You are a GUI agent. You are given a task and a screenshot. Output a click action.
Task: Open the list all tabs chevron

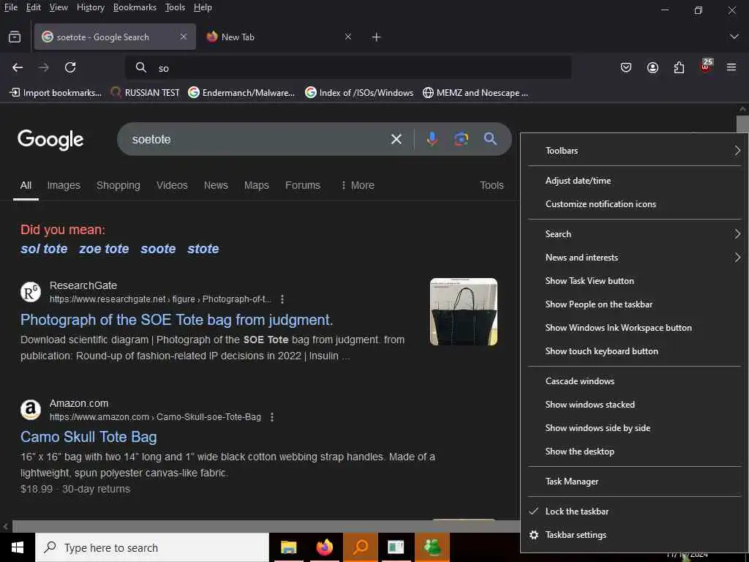pyautogui.click(x=734, y=37)
